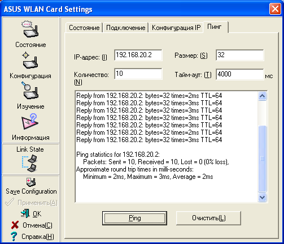Switch to the Конфигурация IP tab
The width and height of the screenshot is (284, 244).
pyautogui.click(x=176, y=28)
